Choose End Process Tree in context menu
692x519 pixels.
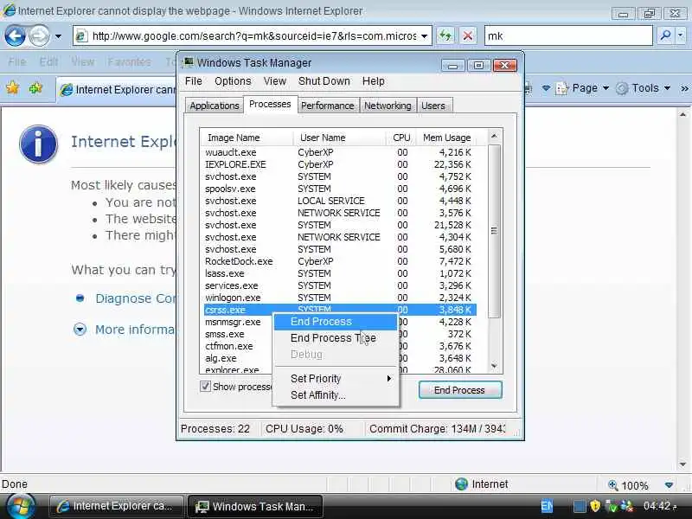point(336,338)
